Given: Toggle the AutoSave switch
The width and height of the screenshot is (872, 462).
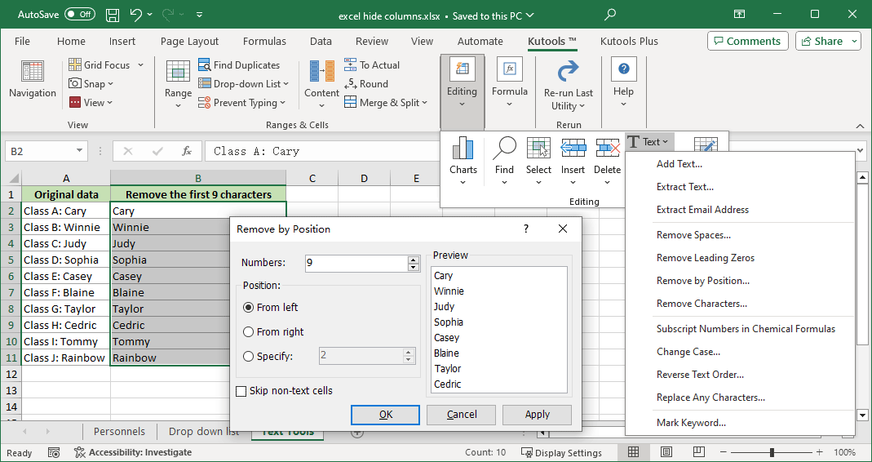Looking at the screenshot, I should pos(80,15).
